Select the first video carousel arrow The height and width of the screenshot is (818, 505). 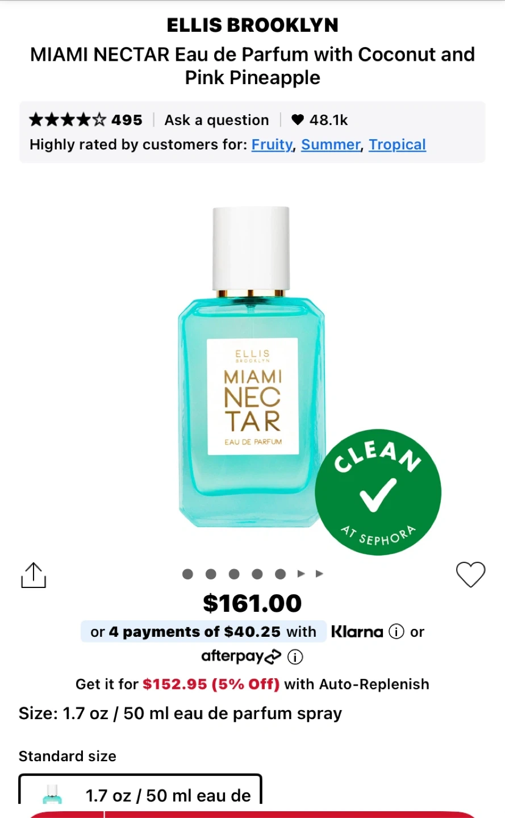pos(302,574)
